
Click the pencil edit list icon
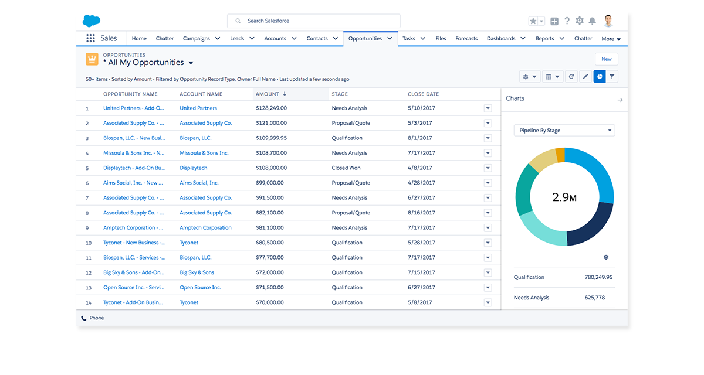(585, 76)
